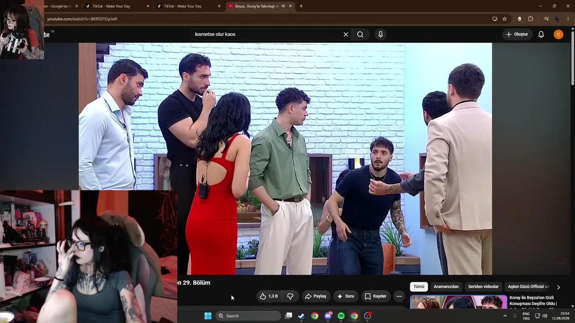
Task: Show hidden system tray icons
Action: 505,316
